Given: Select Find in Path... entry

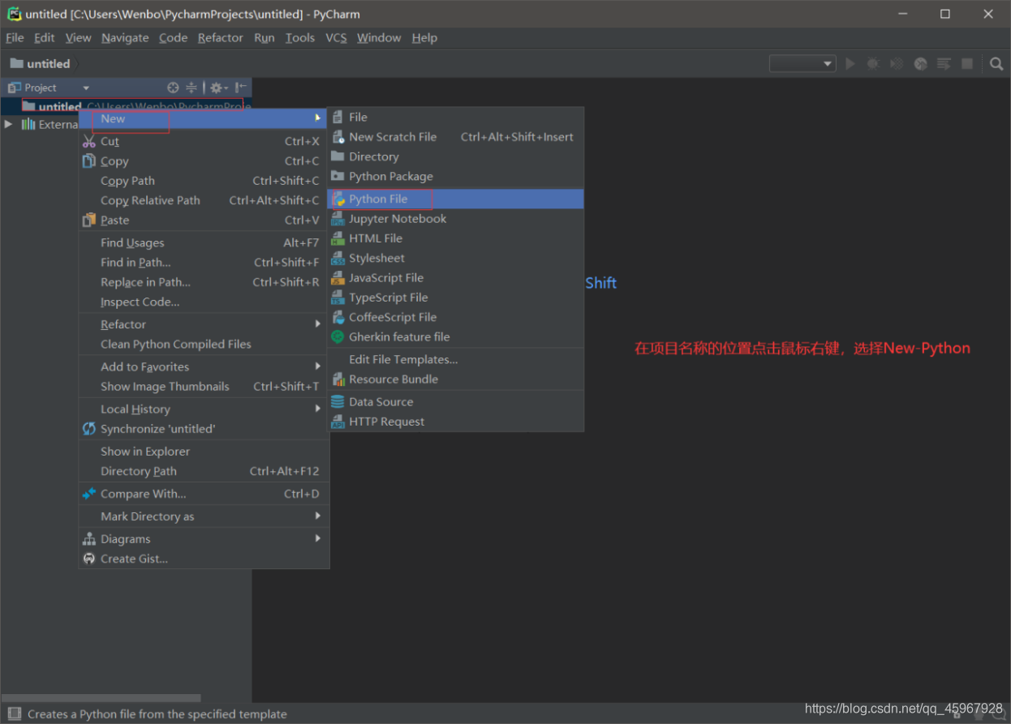Looking at the screenshot, I should 203,263.
